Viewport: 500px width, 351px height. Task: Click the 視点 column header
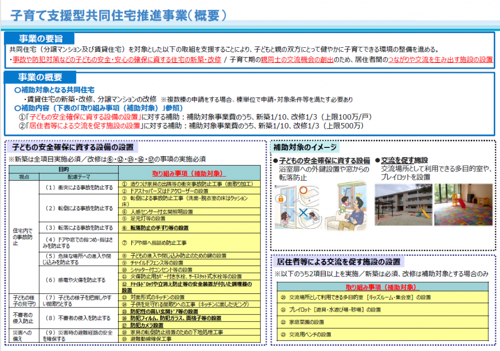coord(24,177)
